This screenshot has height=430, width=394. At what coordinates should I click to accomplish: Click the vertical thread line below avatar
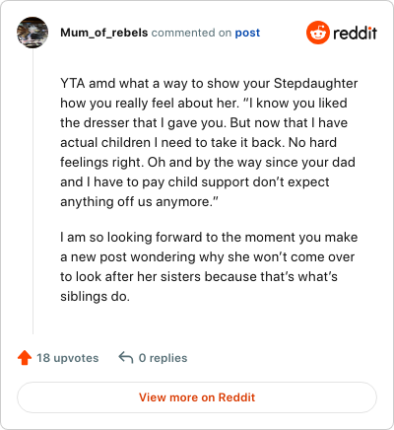(x=33, y=191)
